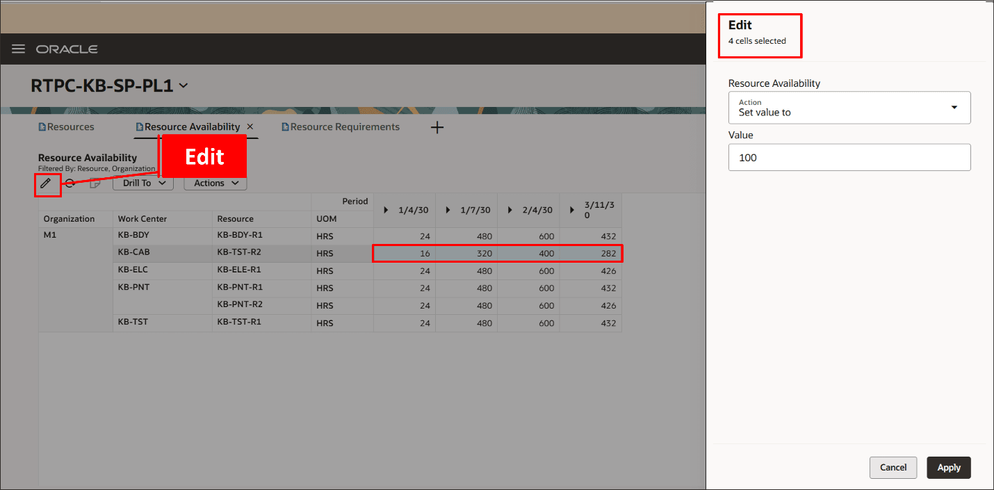Switch to the Resource Requirements tab
The width and height of the screenshot is (994, 490).
345,126
